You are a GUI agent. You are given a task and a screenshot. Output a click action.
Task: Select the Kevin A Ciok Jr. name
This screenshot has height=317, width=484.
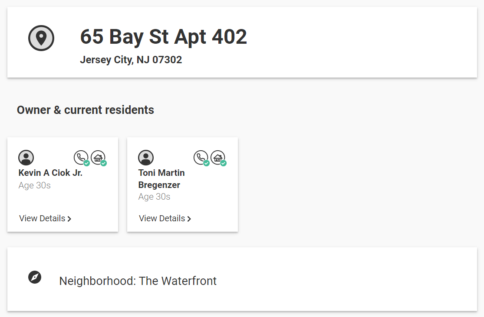click(50, 173)
